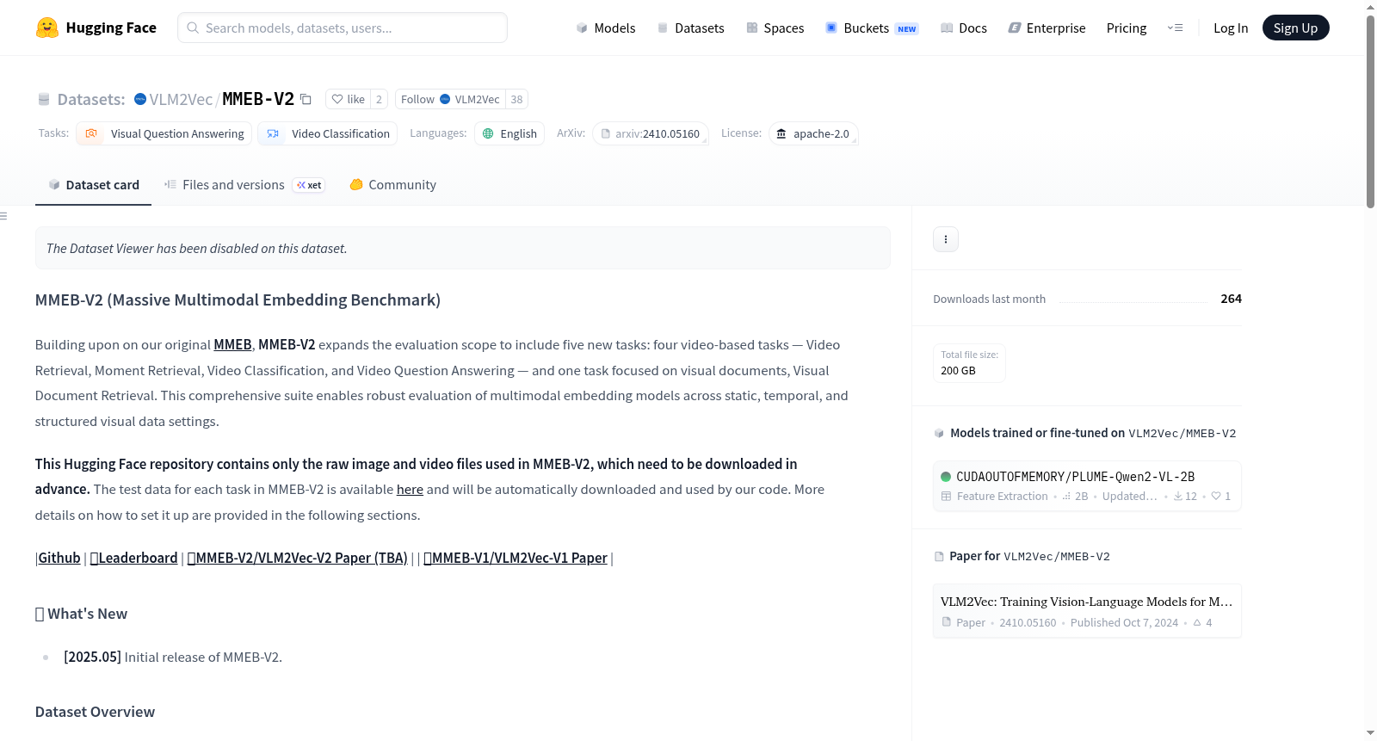Follow the 'here' test data link

pyautogui.click(x=410, y=489)
